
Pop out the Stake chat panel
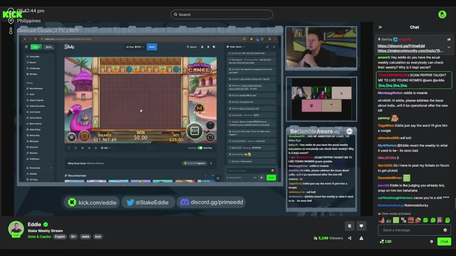pyautogui.click(x=267, y=47)
